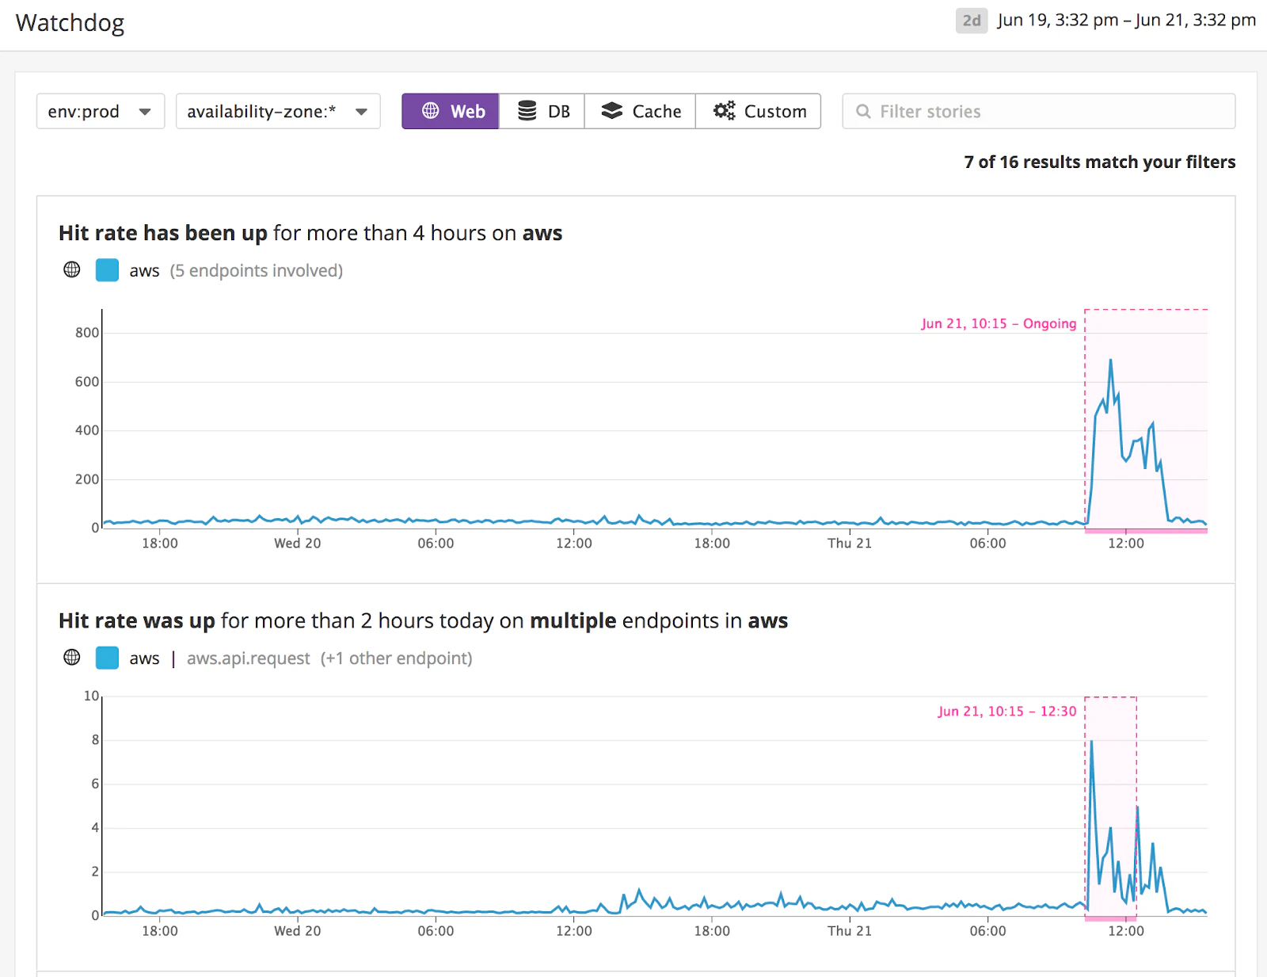Image resolution: width=1267 pixels, height=977 pixels.
Task: Open the env:prod dropdown
Action: click(x=100, y=111)
